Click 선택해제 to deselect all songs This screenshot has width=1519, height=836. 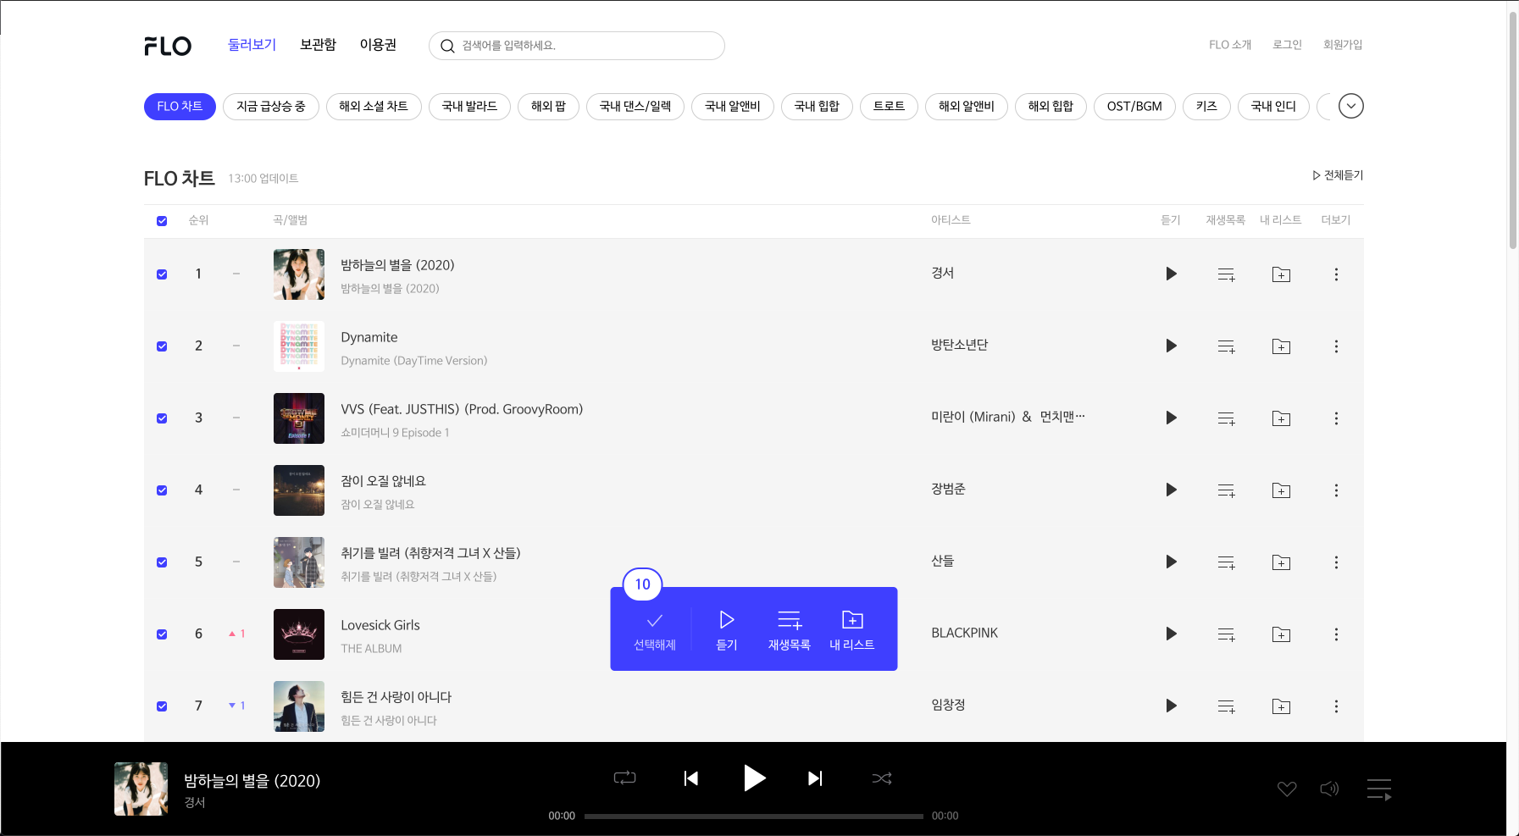(x=655, y=631)
